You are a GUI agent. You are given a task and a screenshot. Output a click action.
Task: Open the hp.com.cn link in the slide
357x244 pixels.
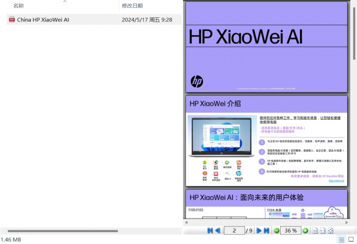[x=336, y=181]
